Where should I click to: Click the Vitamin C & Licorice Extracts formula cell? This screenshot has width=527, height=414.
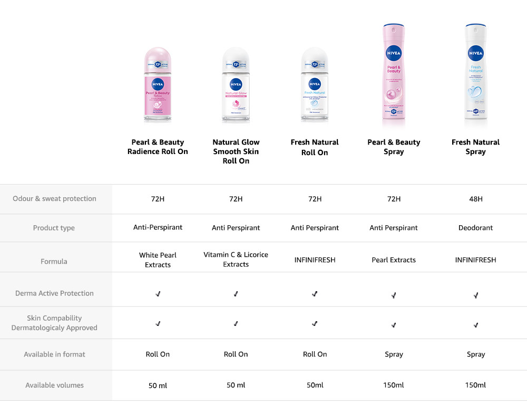coord(236,259)
